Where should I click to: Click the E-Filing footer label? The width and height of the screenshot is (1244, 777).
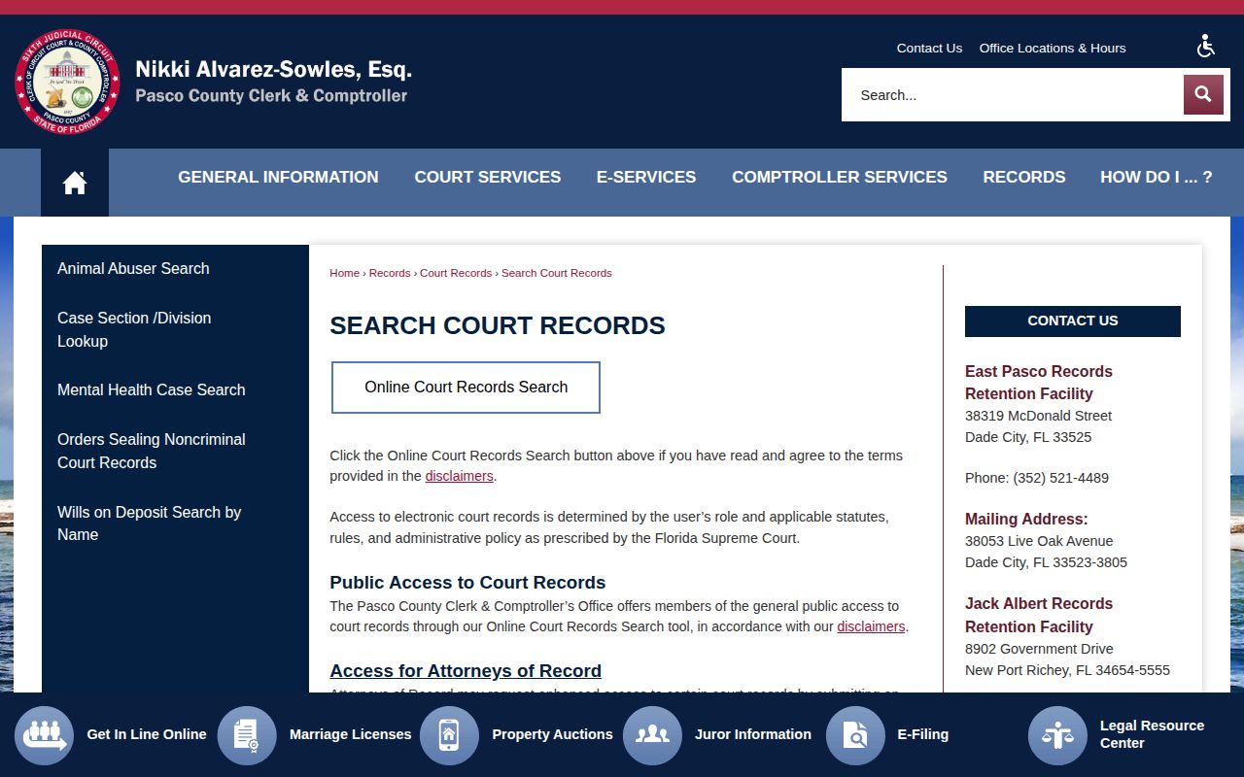922,734
